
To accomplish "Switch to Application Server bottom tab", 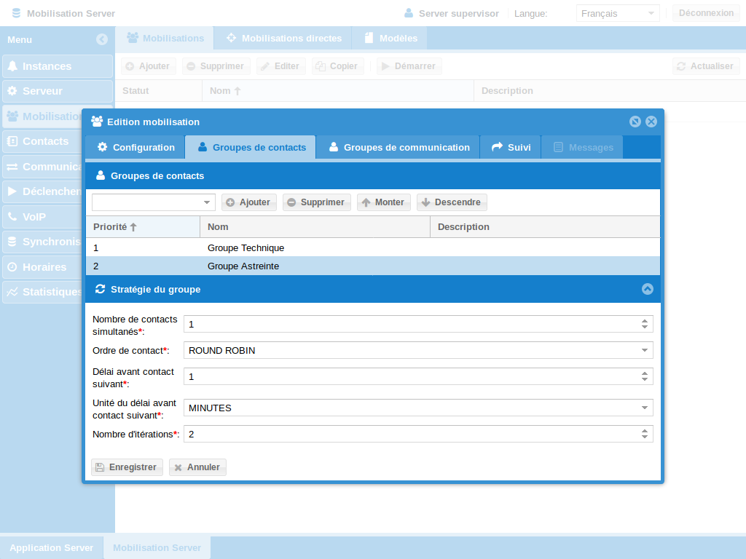I will pyautogui.click(x=52, y=547).
